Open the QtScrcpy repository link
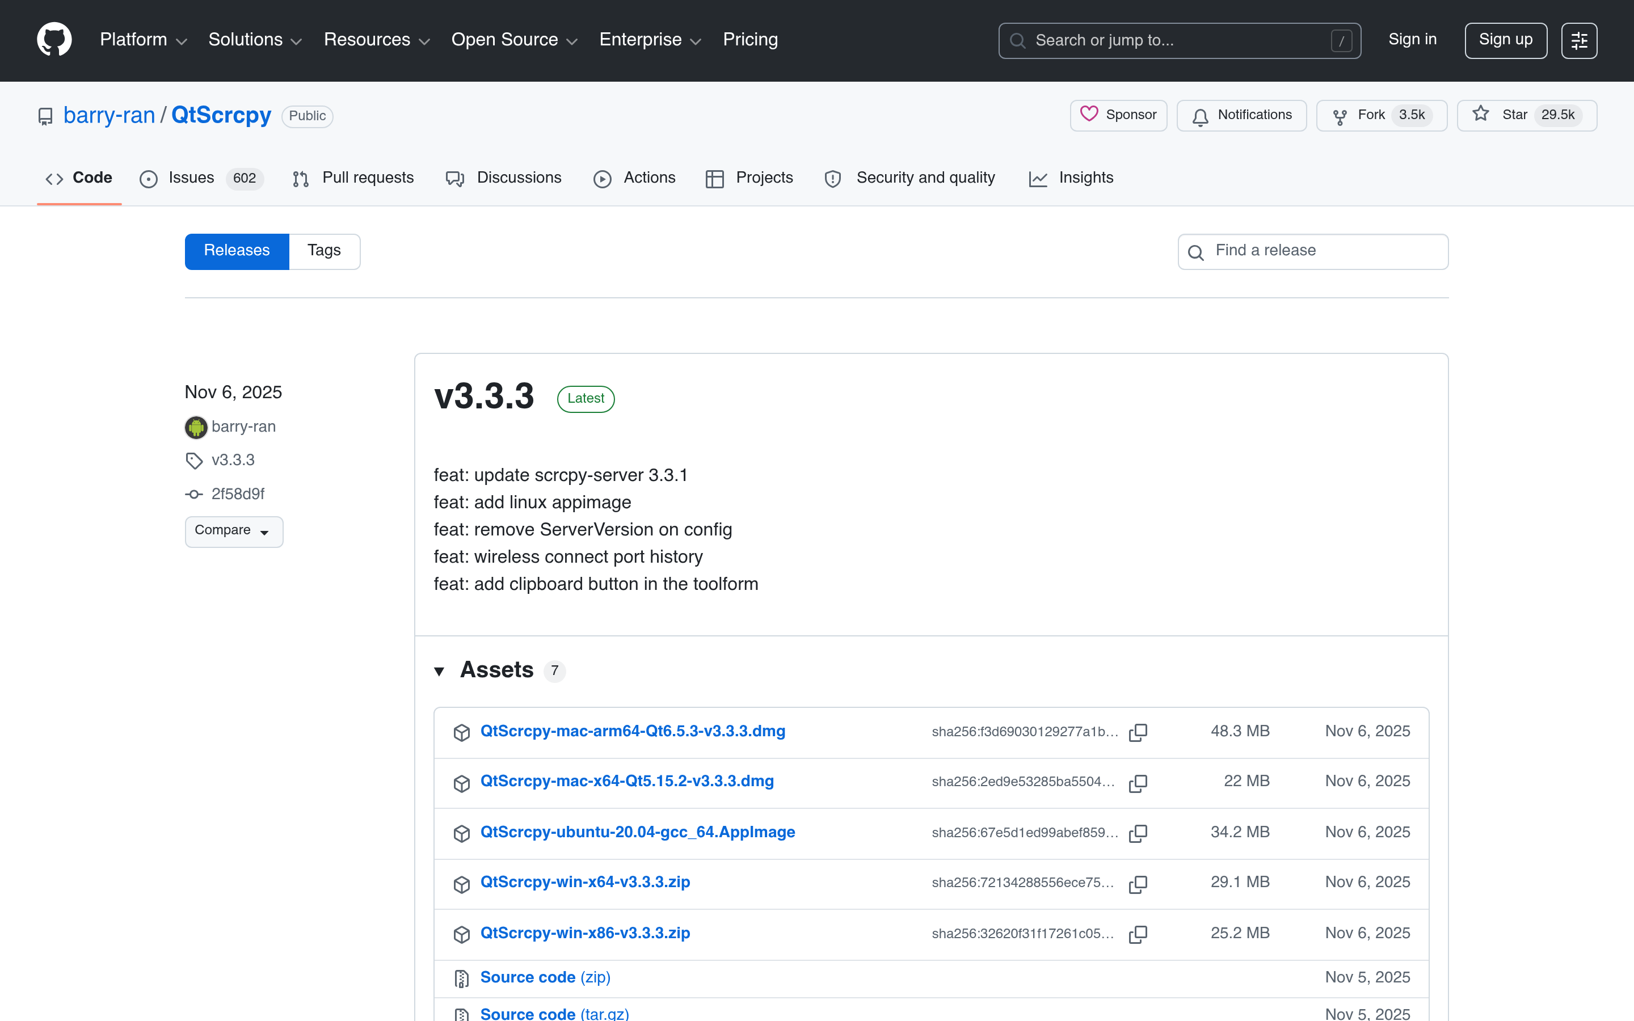The height and width of the screenshot is (1021, 1634). pos(221,116)
